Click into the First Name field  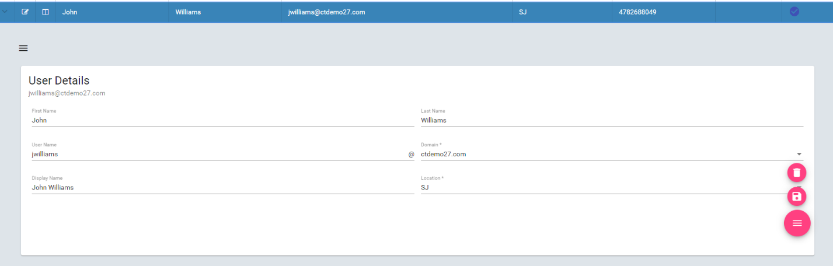tap(223, 120)
